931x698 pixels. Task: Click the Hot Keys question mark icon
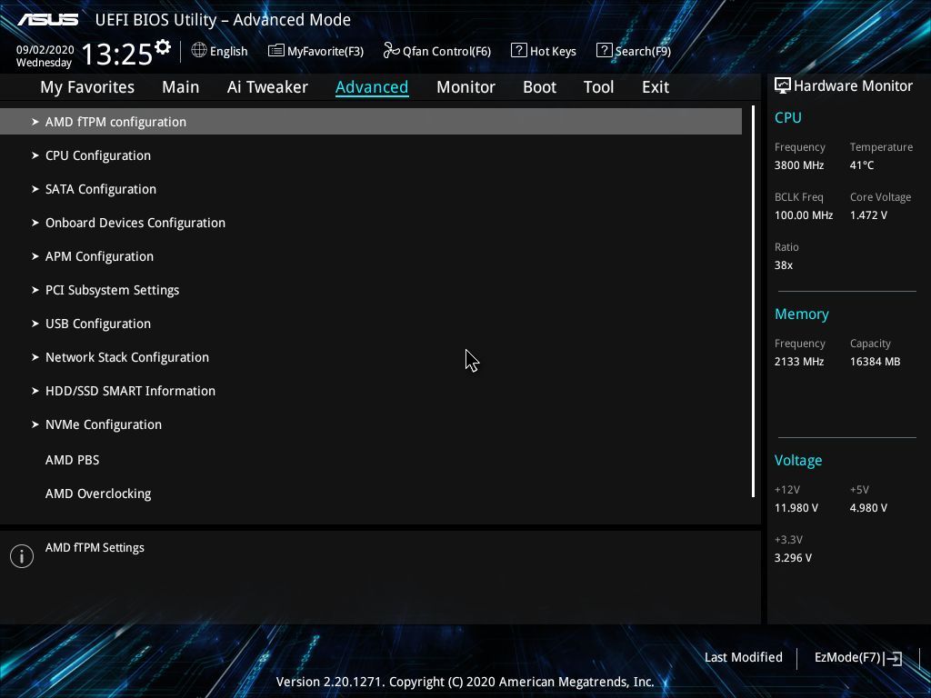(x=518, y=51)
